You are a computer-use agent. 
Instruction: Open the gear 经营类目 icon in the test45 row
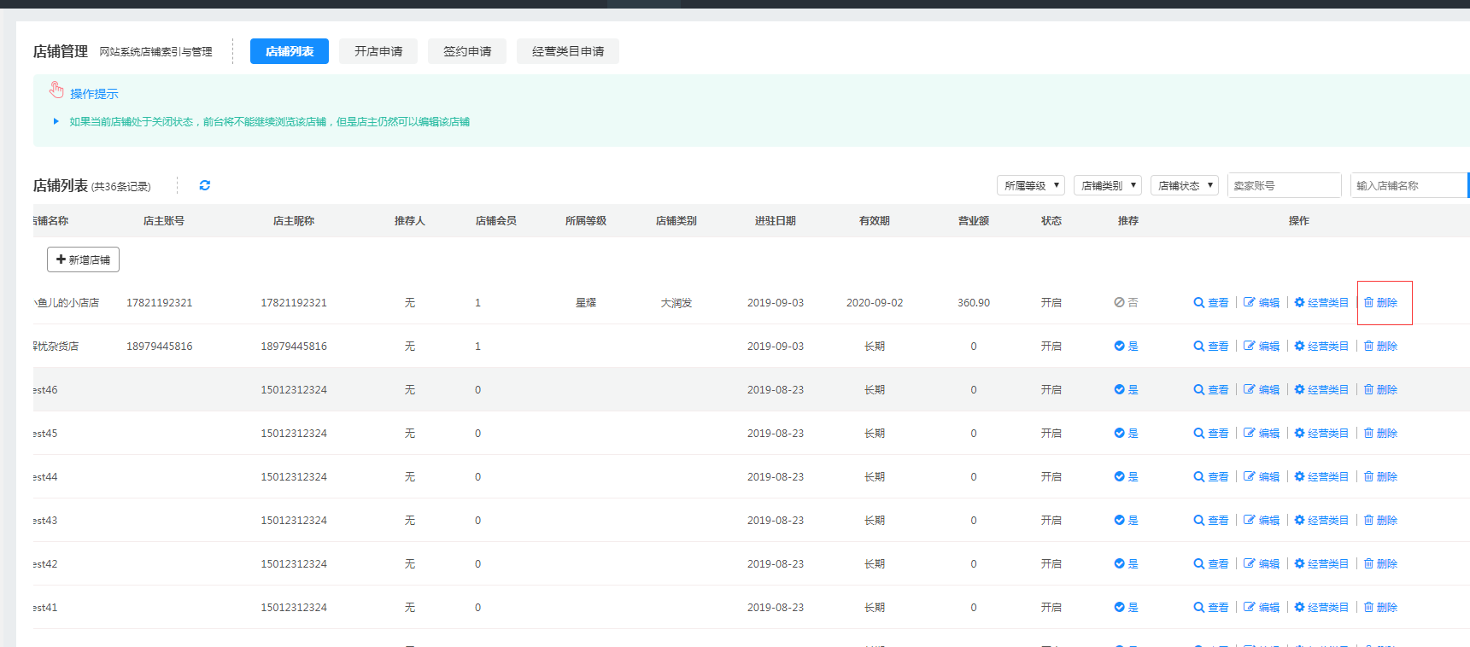tap(1299, 434)
